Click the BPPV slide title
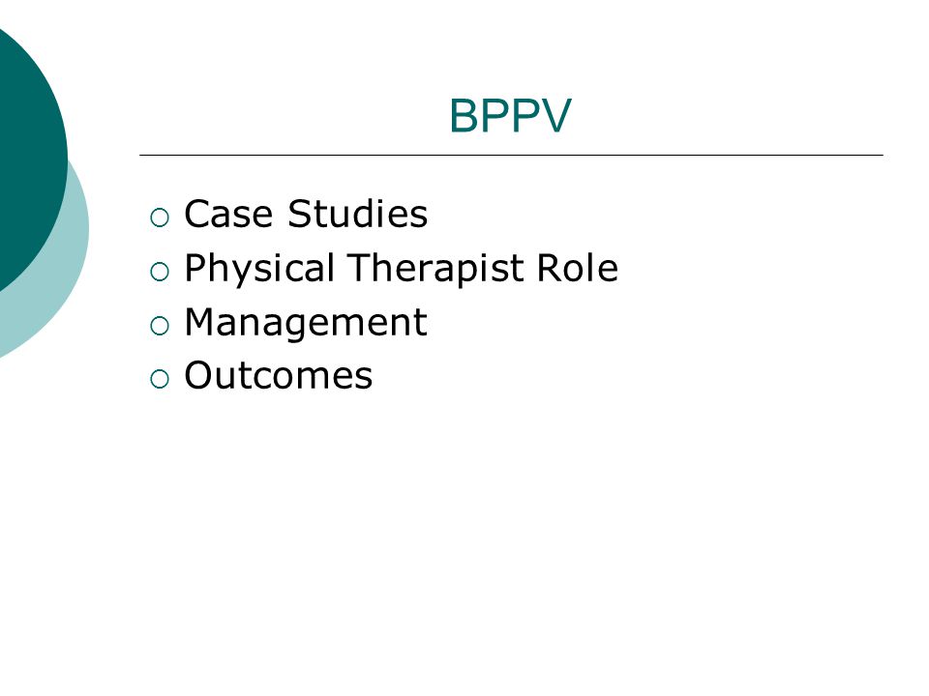Viewport: 929px width, 696px height. tap(510, 115)
